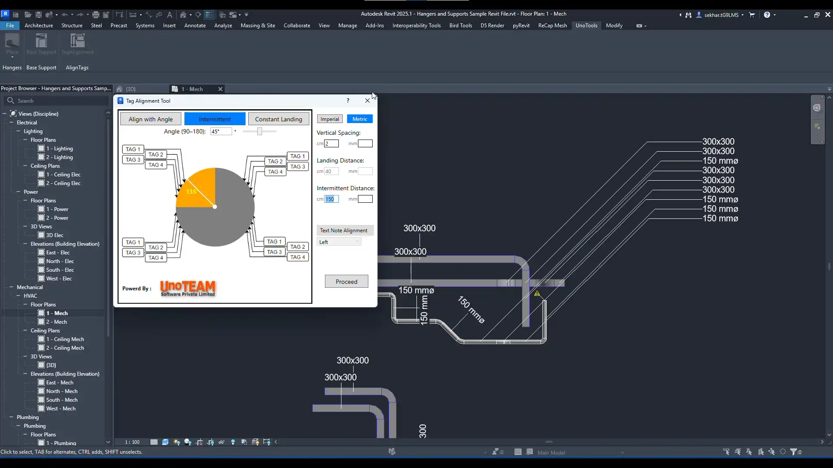Open the Text Note Alignment dropdown
This screenshot has width=833, height=468.
point(339,242)
